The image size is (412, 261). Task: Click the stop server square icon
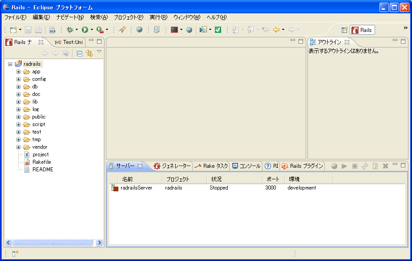(355, 166)
